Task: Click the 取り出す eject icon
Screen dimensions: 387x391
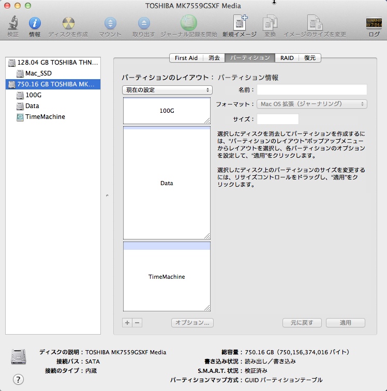Action: click(x=144, y=23)
